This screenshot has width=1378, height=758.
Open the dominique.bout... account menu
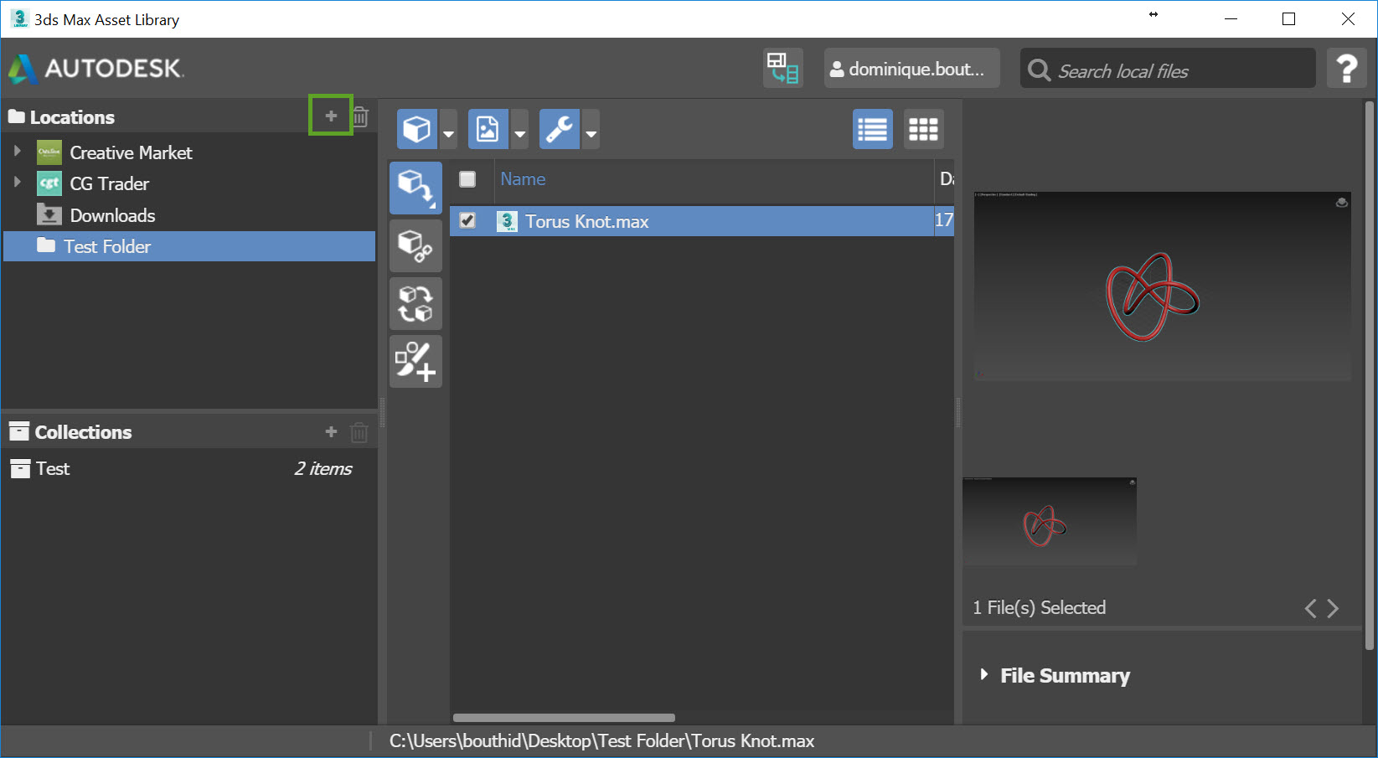click(911, 68)
